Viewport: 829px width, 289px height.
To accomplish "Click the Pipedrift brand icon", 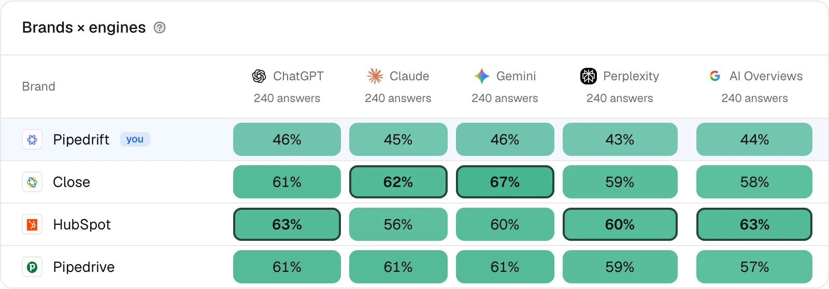I will tap(32, 139).
